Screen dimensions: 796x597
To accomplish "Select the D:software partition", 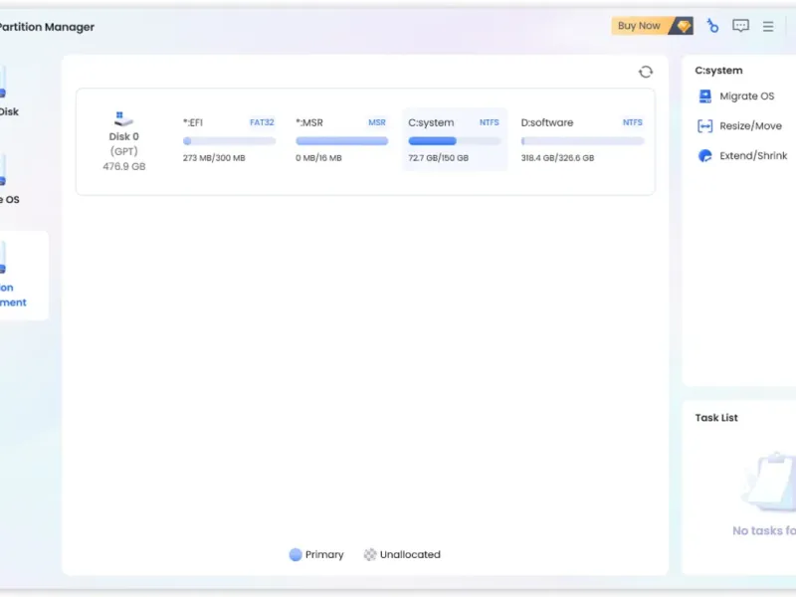I will pyautogui.click(x=582, y=139).
